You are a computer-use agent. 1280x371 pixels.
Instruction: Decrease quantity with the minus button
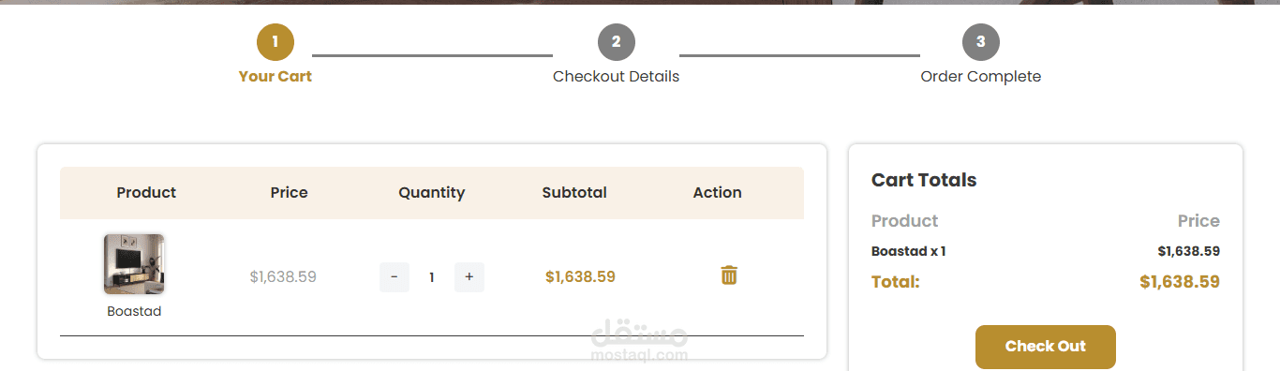(394, 277)
